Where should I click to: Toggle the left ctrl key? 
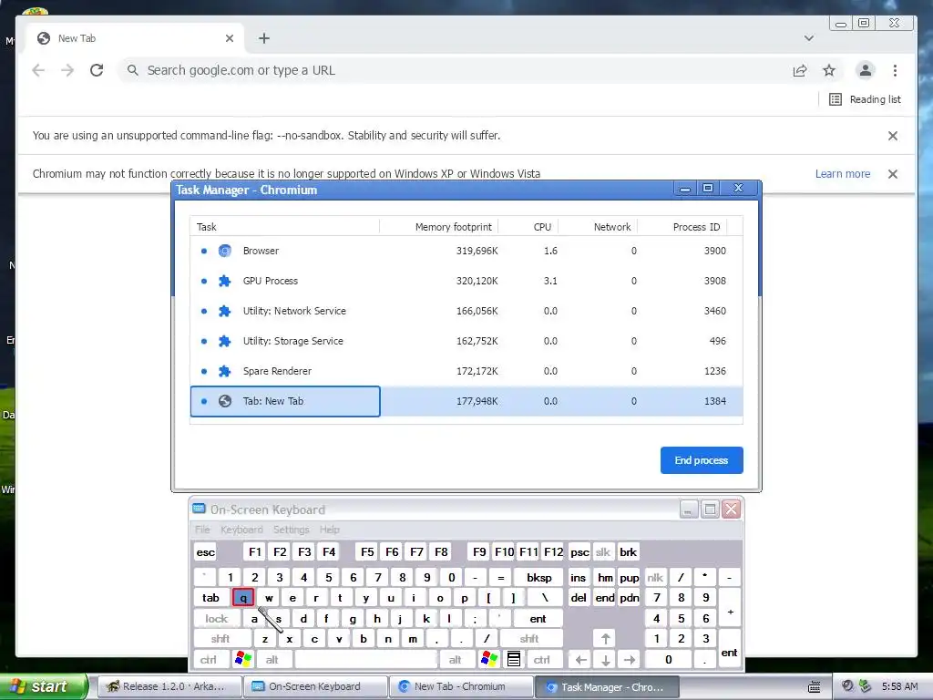point(209,660)
